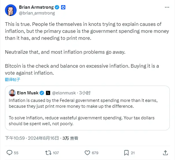Viewport: 180px width, 160px height.
Task: Bookmark this tweet
Action: point(126,152)
